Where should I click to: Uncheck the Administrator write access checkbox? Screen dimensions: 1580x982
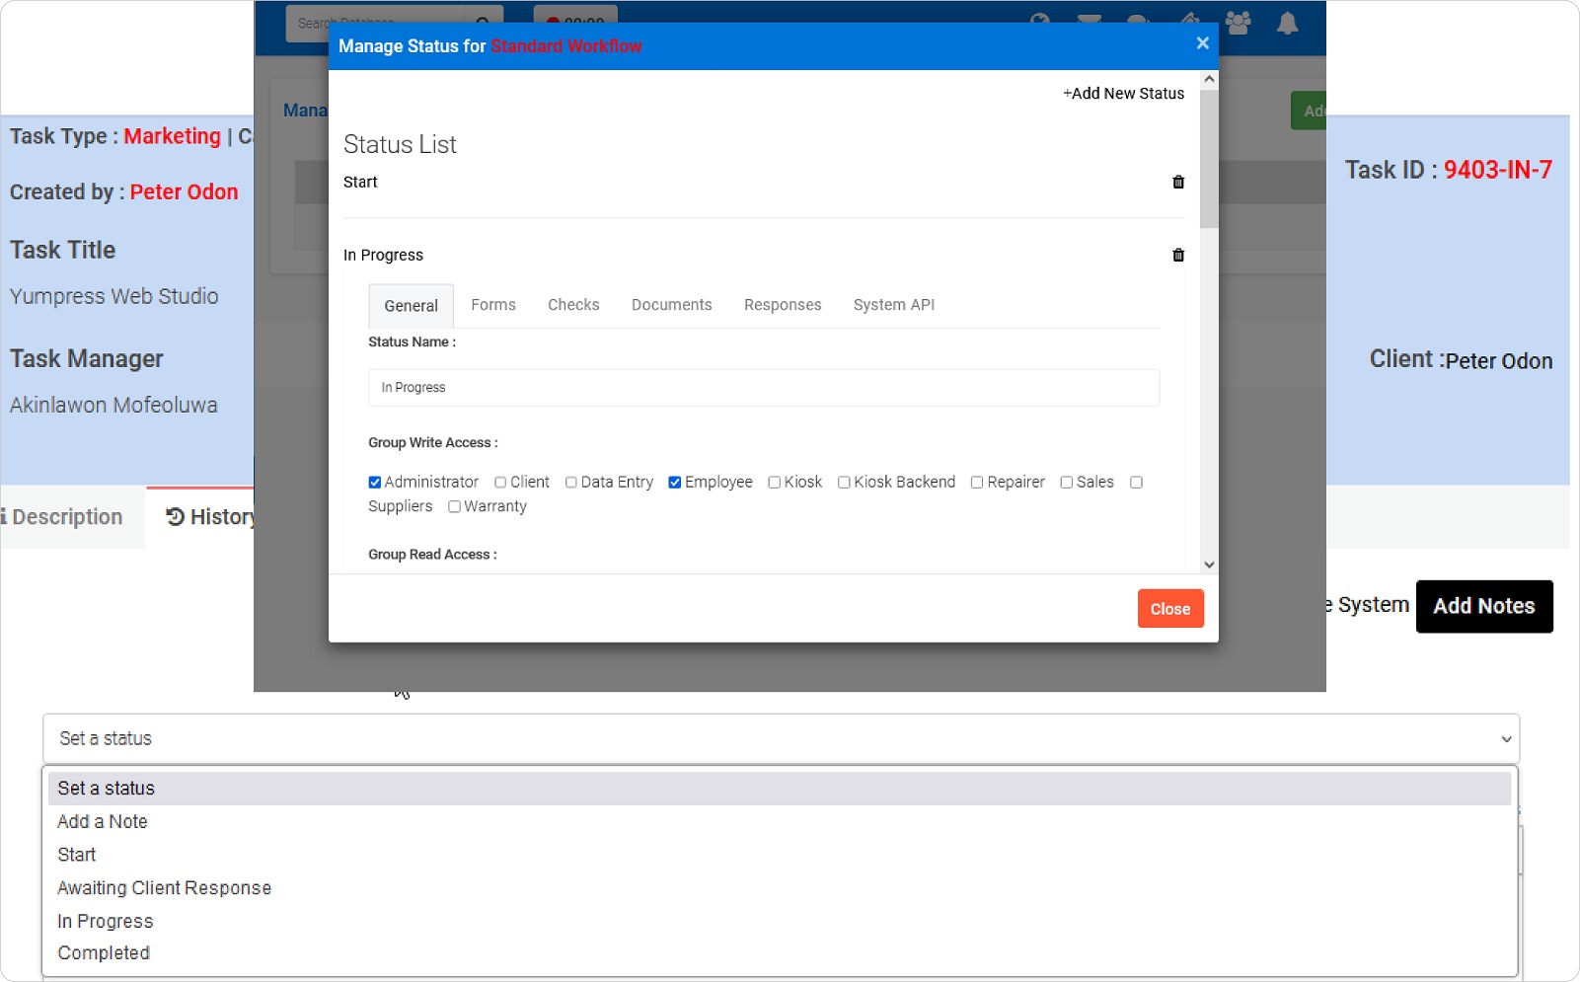pos(374,482)
